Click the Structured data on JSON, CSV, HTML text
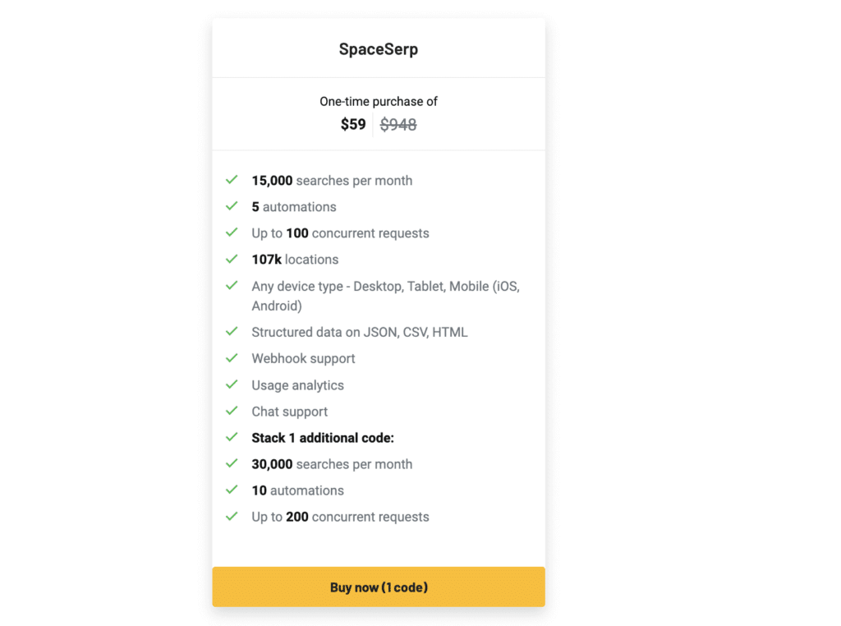Image resolution: width=841 pixels, height=626 pixels. point(359,333)
